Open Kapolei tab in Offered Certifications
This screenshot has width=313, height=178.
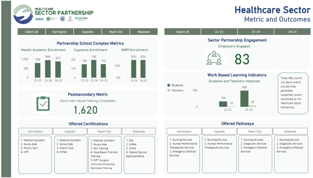point(70,131)
